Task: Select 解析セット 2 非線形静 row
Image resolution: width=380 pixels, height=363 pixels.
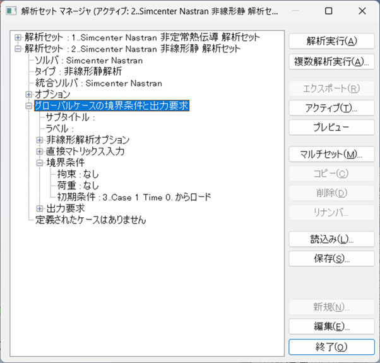Action: click(133, 49)
